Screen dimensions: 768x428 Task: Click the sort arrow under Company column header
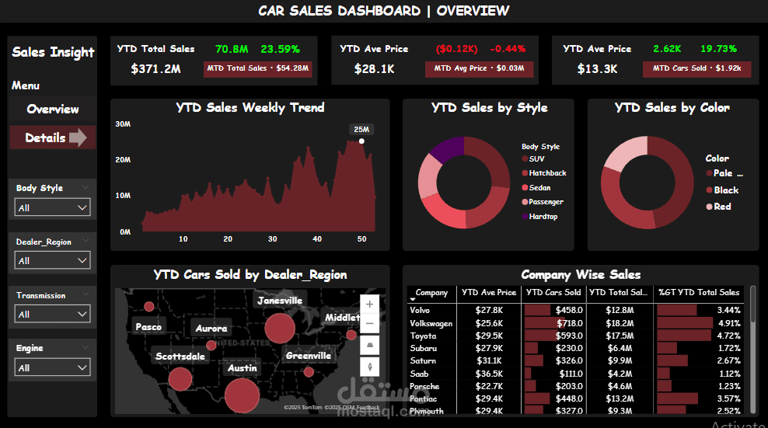pyautogui.click(x=413, y=299)
